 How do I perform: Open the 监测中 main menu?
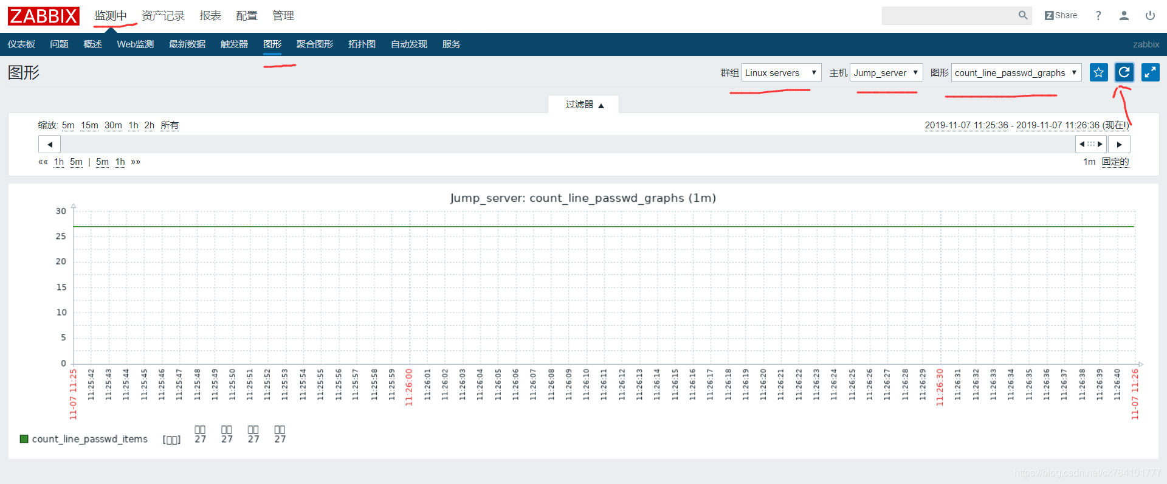point(111,16)
